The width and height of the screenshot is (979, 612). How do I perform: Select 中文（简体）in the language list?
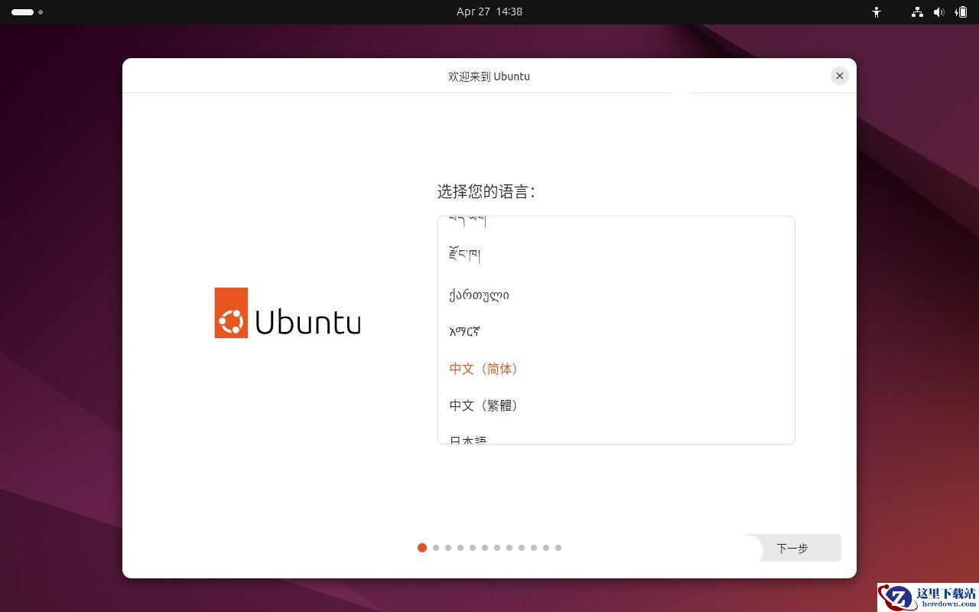click(616, 369)
